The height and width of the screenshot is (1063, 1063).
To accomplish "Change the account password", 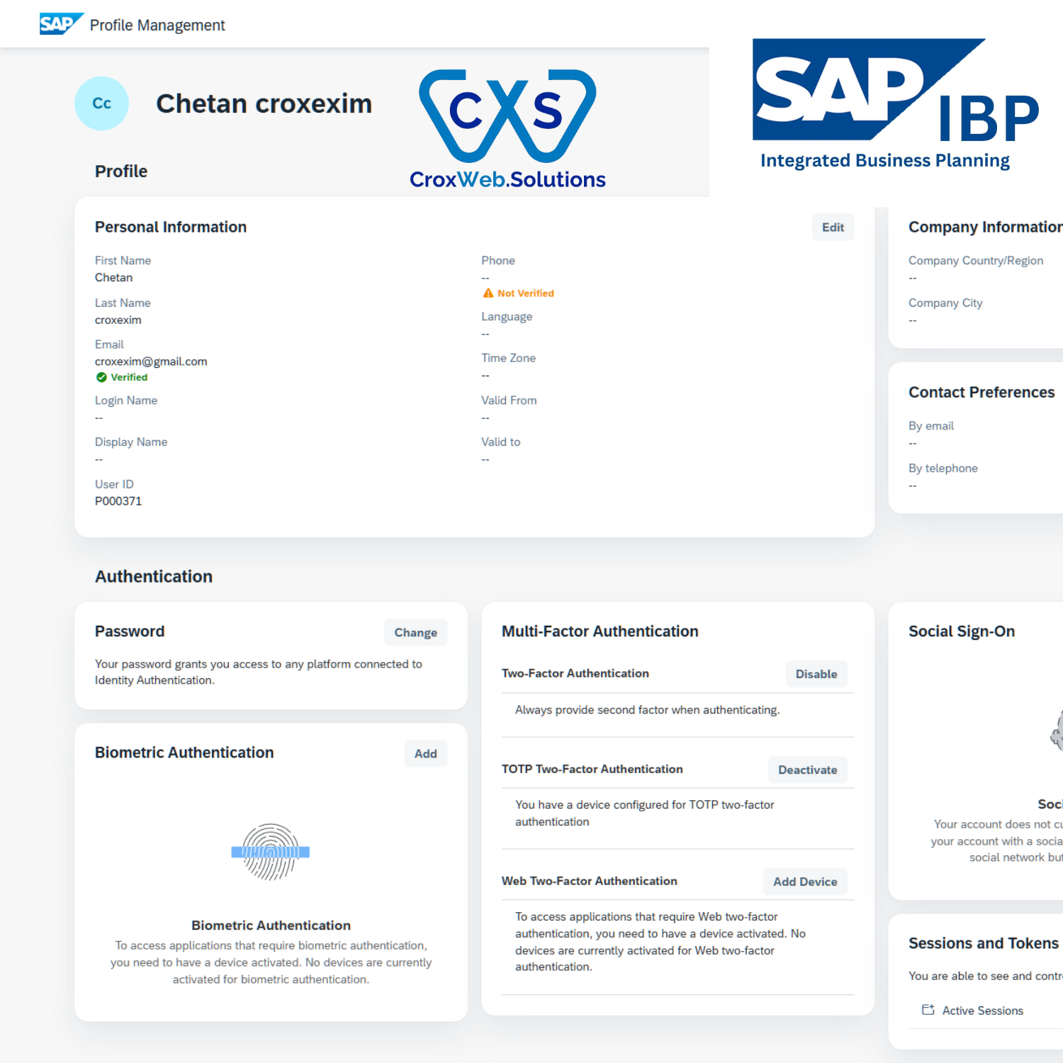I will (415, 632).
